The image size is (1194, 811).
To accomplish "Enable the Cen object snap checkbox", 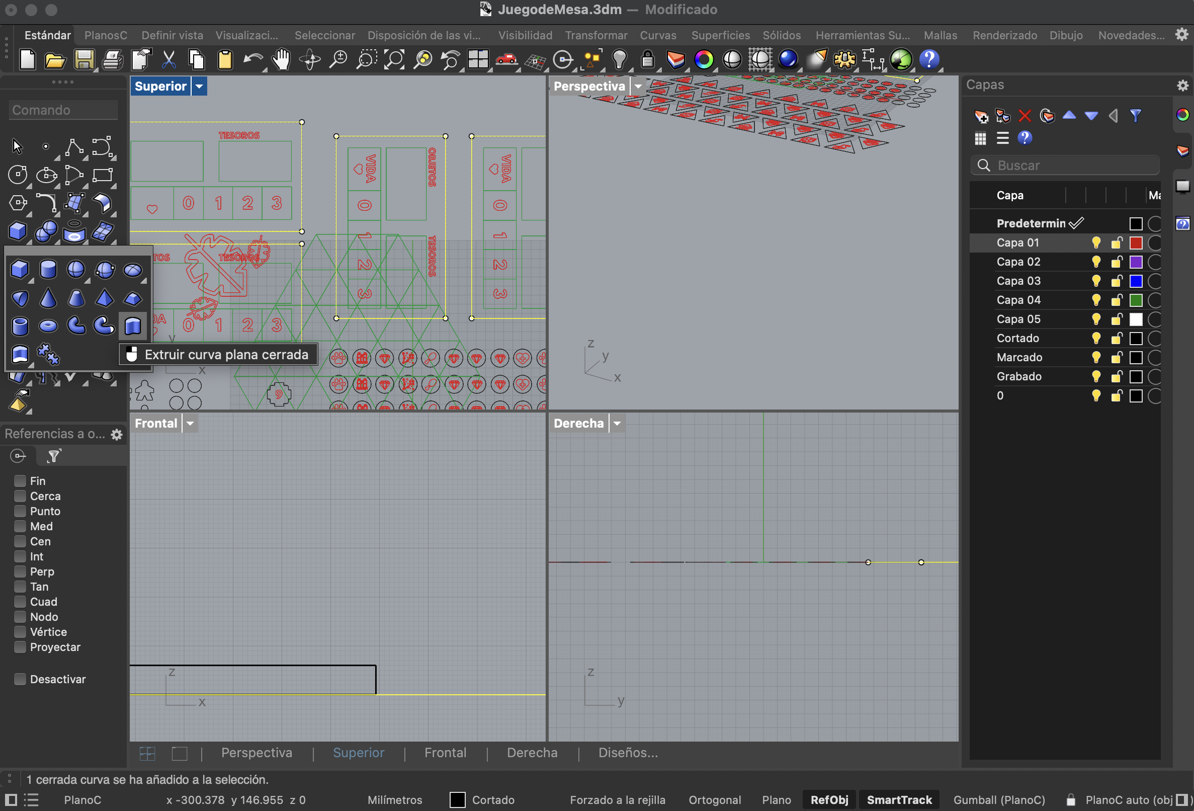I will [x=20, y=541].
